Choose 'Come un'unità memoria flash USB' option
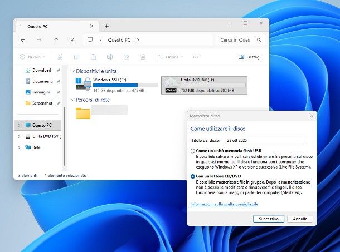The width and height of the screenshot is (340, 252). 192,151
